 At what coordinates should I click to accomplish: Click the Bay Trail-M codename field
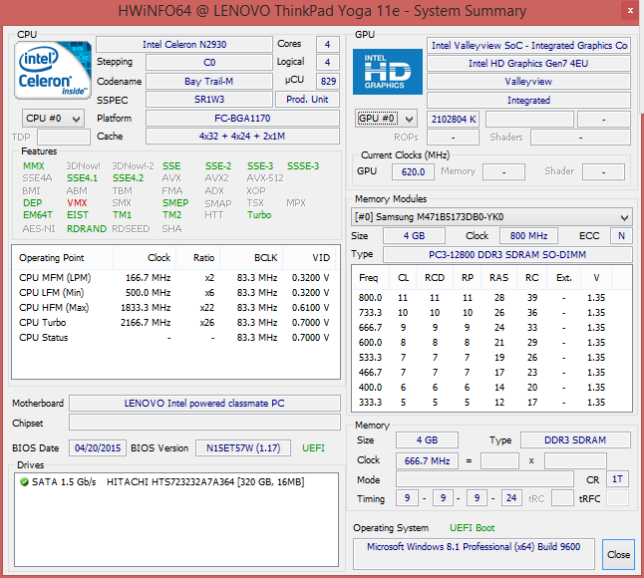point(207,82)
